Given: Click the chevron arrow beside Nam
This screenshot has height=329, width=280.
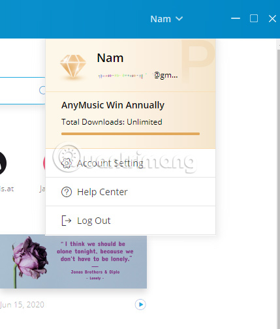Looking at the screenshot, I should 179,19.
